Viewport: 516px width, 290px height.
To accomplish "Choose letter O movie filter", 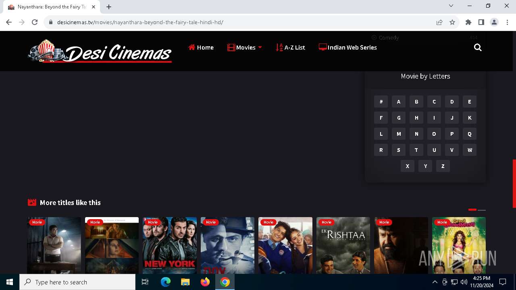I will point(434,134).
